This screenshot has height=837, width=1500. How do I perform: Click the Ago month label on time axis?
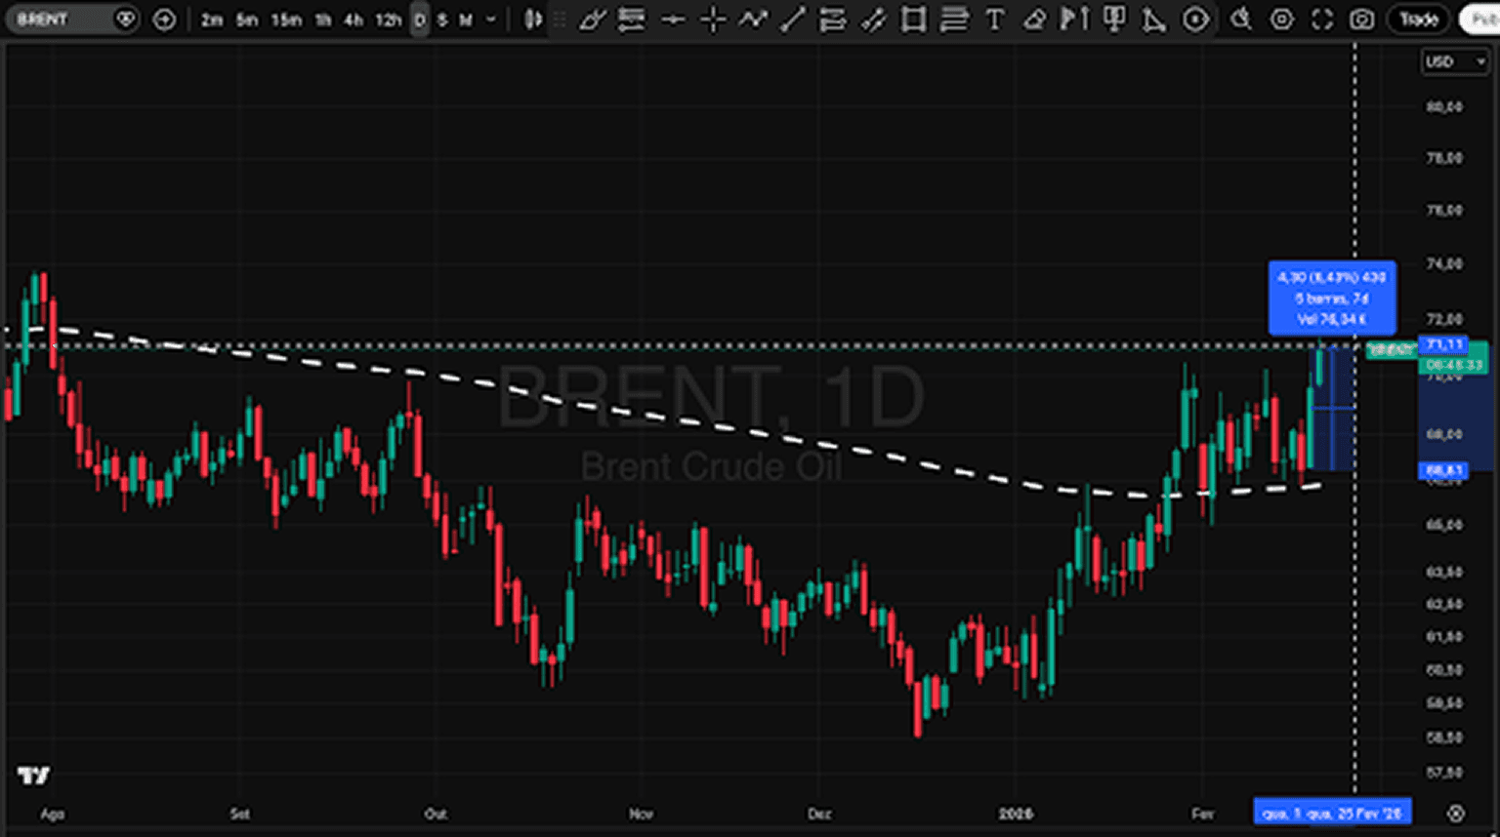coord(52,814)
